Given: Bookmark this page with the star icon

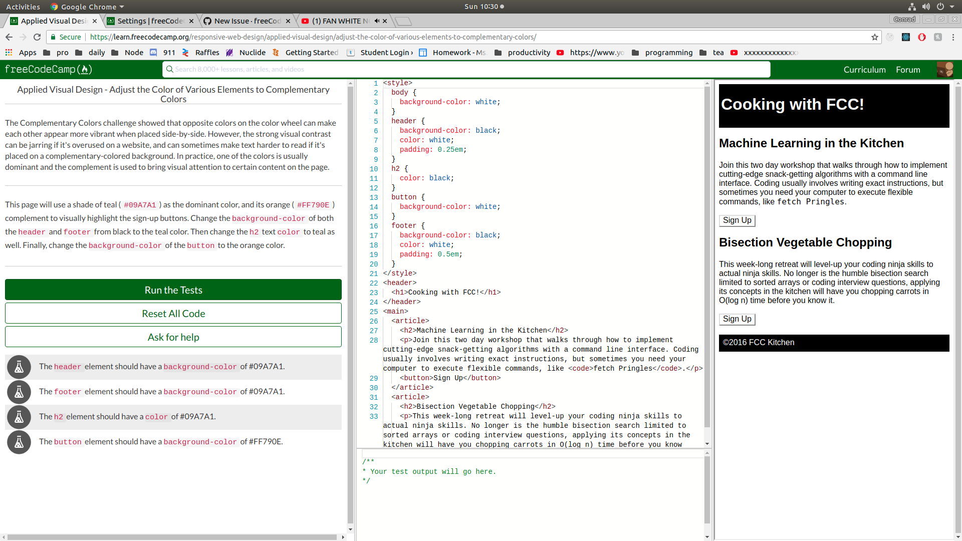Looking at the screenshot, I should point(875,37).
